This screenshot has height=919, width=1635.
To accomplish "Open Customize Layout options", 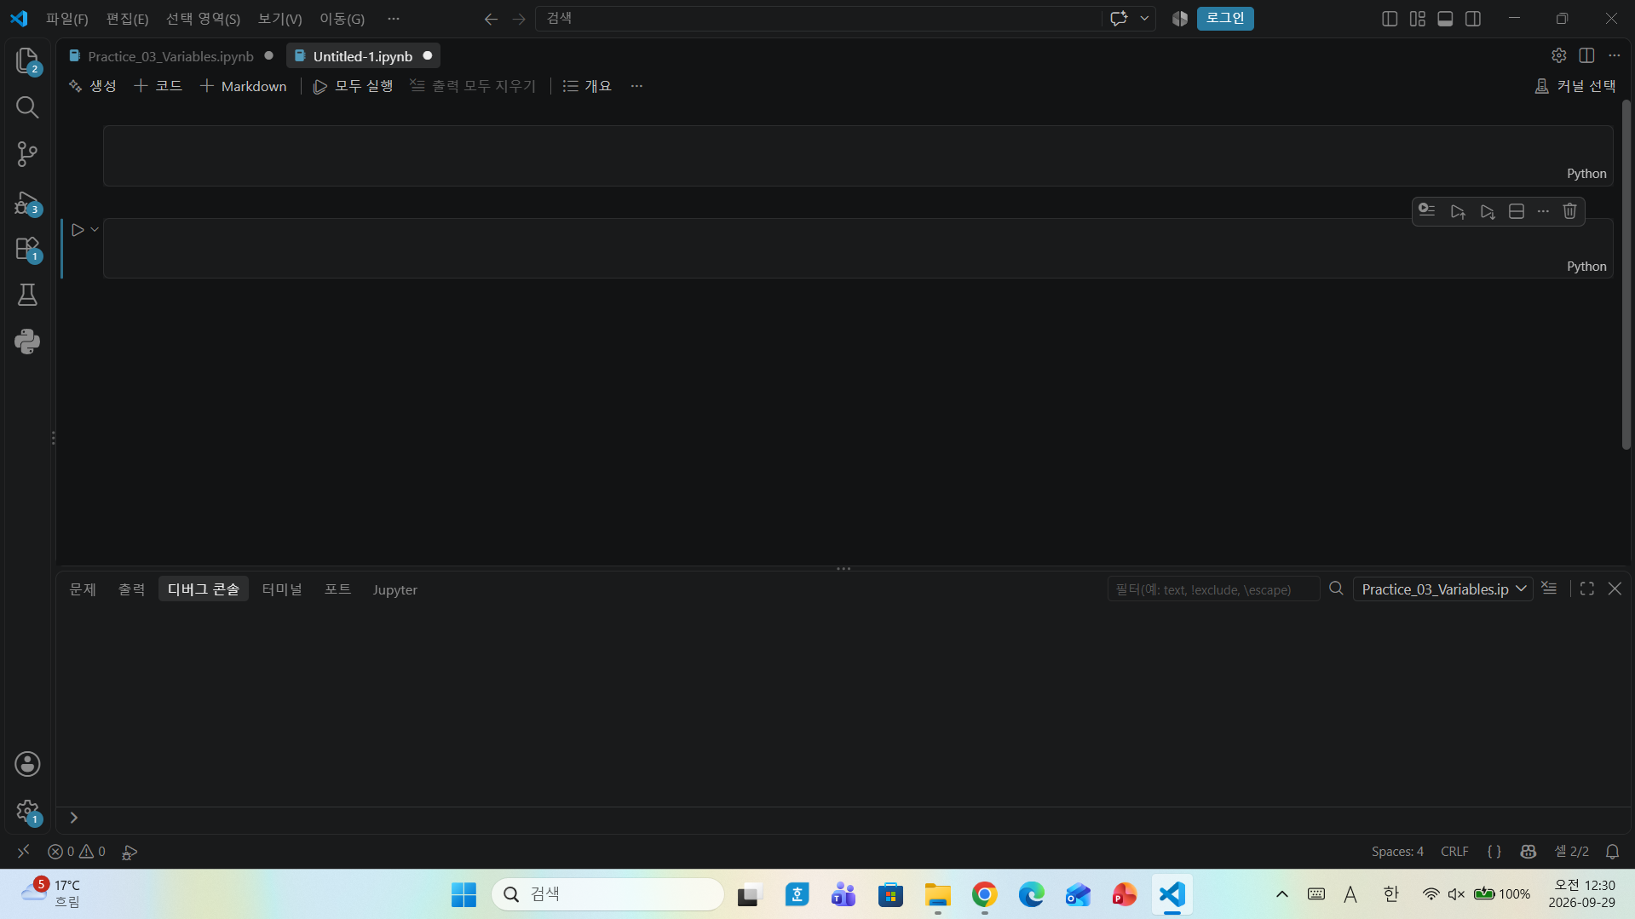I will click(1418, 19).
